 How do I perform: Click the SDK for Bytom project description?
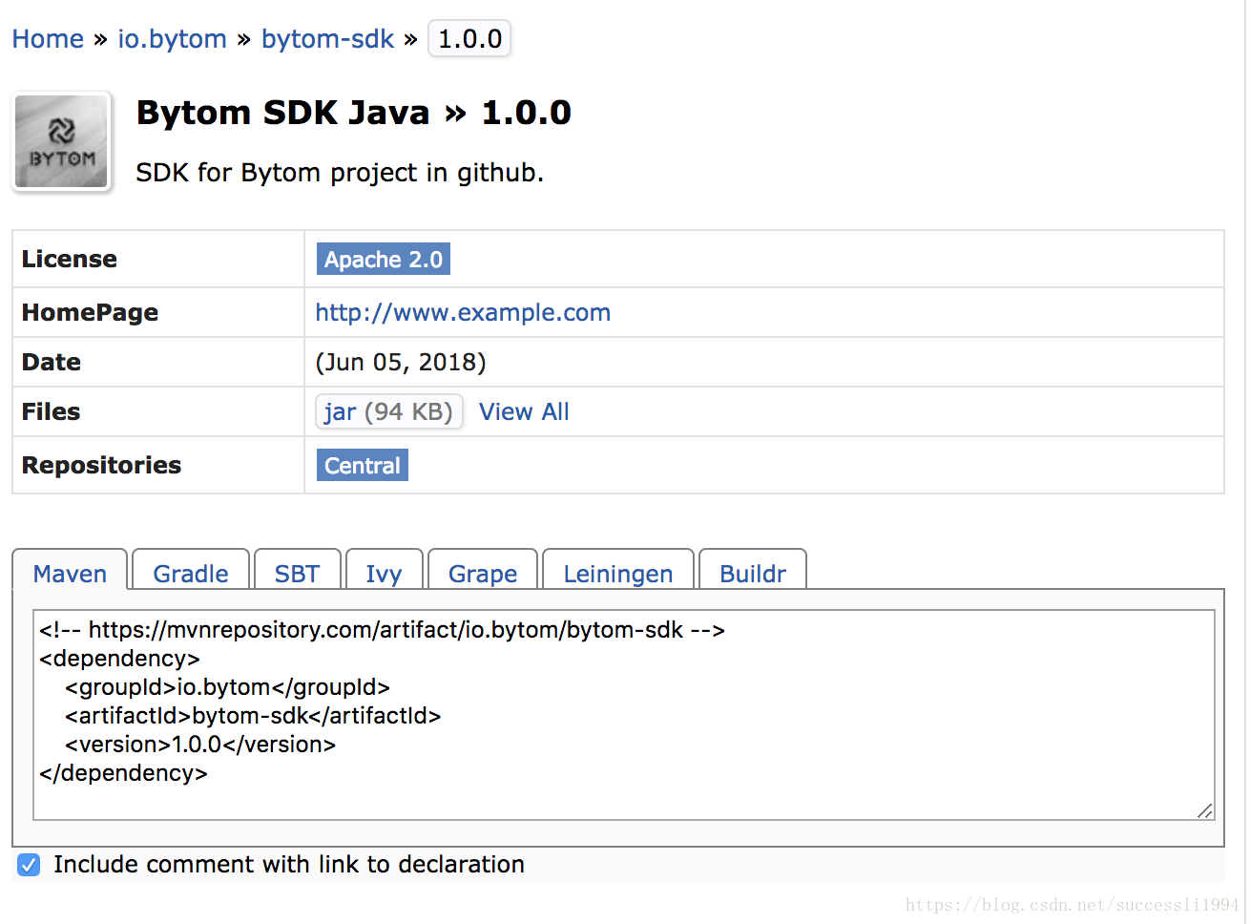tap(340, 173)
